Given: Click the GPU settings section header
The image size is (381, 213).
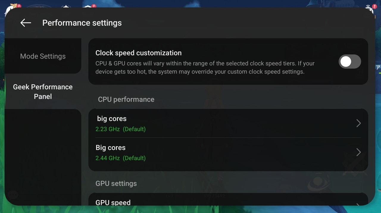Looking at the screenshot, I should 116,184.
